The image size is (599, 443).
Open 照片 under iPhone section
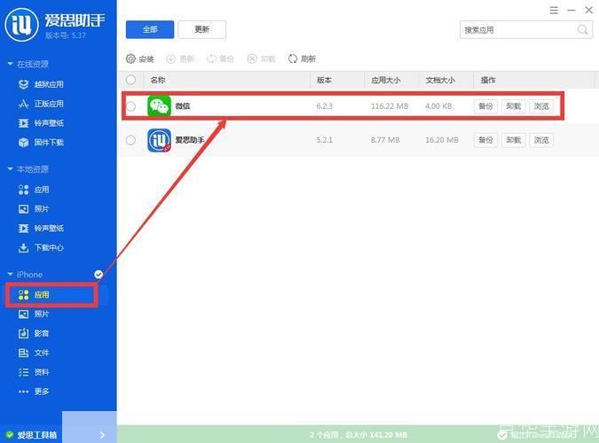[34, 314]
